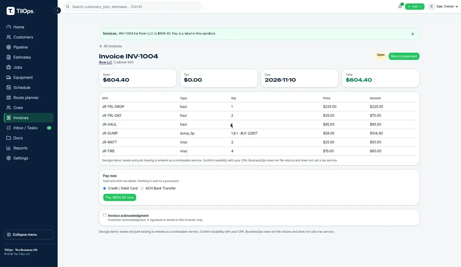This screenshot has height=267, width=461.
Task: Click the Amount column header
Action: click(375, 98)
